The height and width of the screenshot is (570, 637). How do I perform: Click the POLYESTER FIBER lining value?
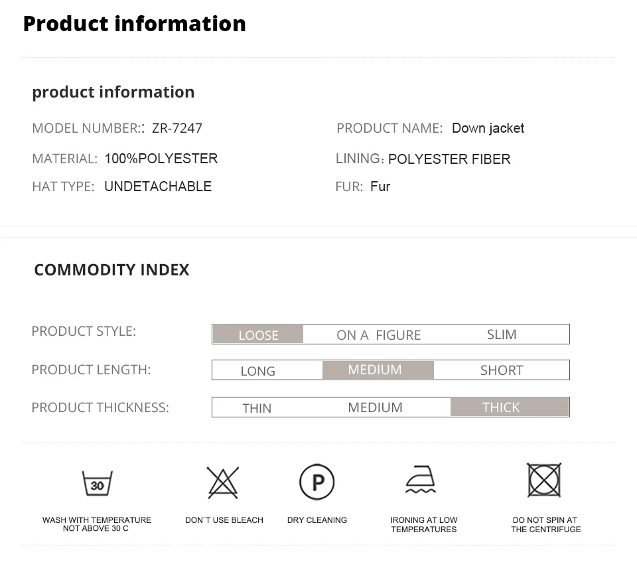coord(449,159)
